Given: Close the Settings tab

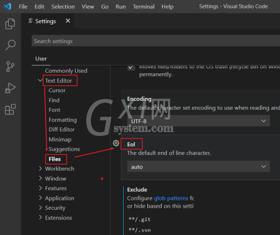Looking at the screenshot, I should [68, 21].
